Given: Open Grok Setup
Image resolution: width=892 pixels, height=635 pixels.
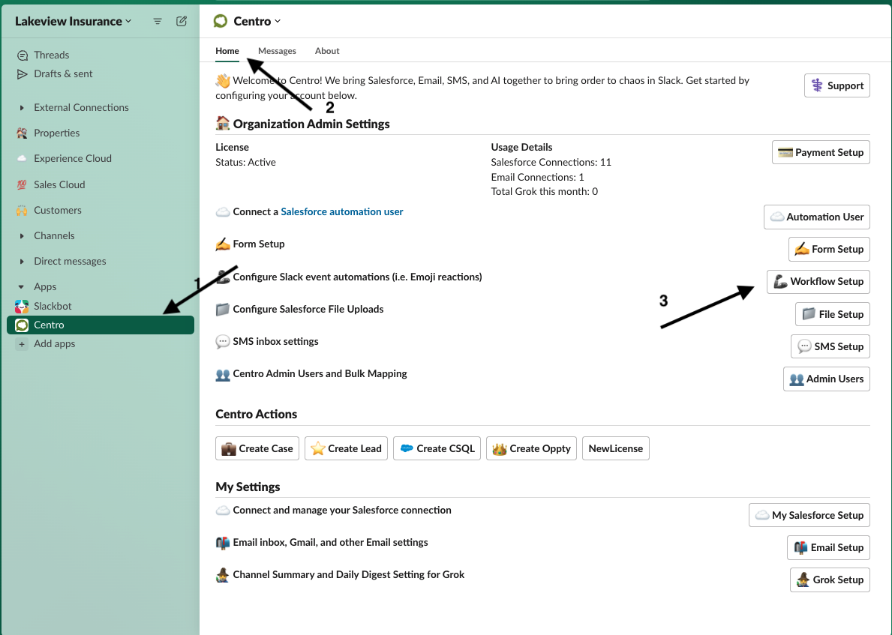Looking at the screenshot, I should tap(830, 580).
